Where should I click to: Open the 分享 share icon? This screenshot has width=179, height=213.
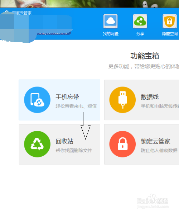coord(140,21)
